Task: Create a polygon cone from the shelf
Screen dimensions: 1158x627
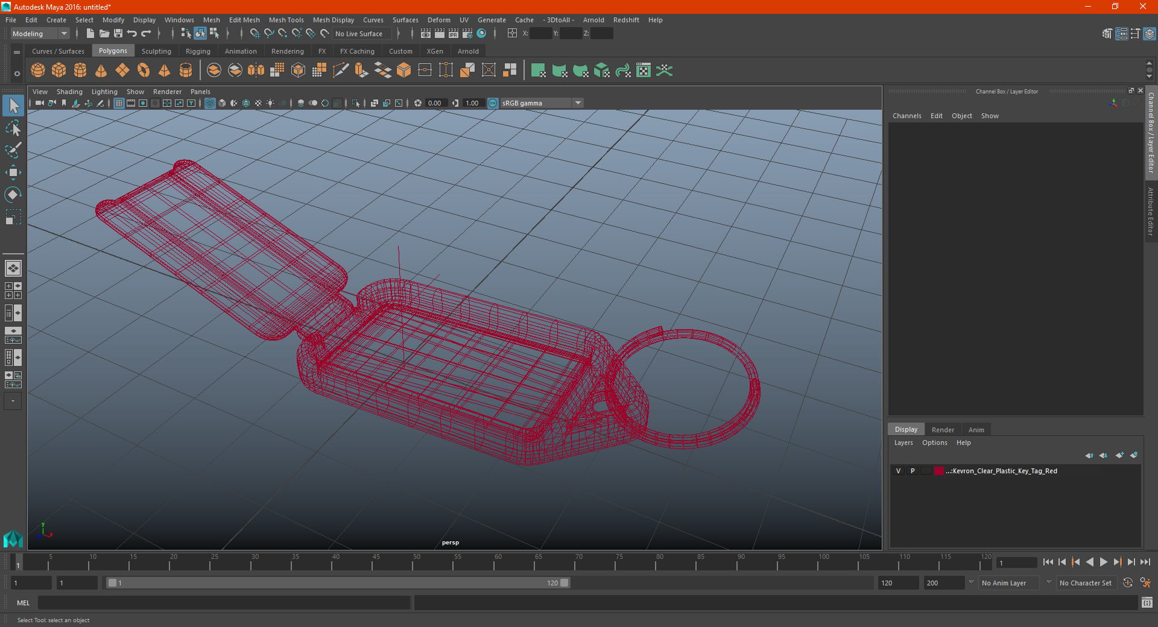Action: (101, 71)
